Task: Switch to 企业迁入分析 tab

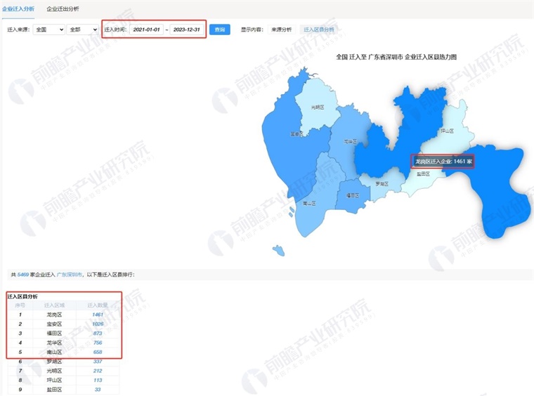Action: point(18,9)
